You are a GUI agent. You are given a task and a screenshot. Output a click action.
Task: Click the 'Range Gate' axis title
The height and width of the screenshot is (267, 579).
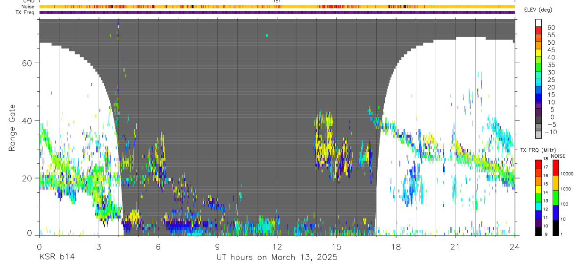[x=13, y=127]
